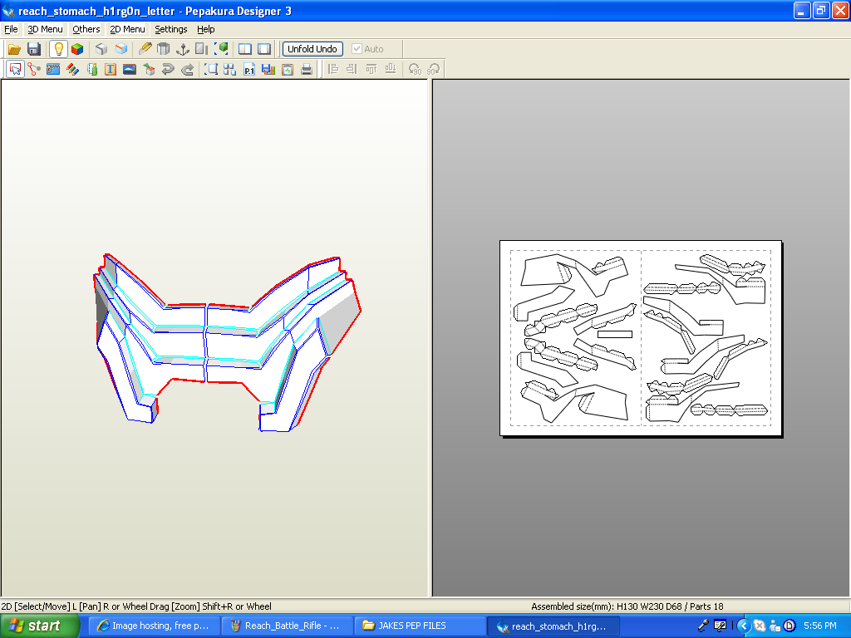
Task: Click the printer icon
Action: [307, 70]
